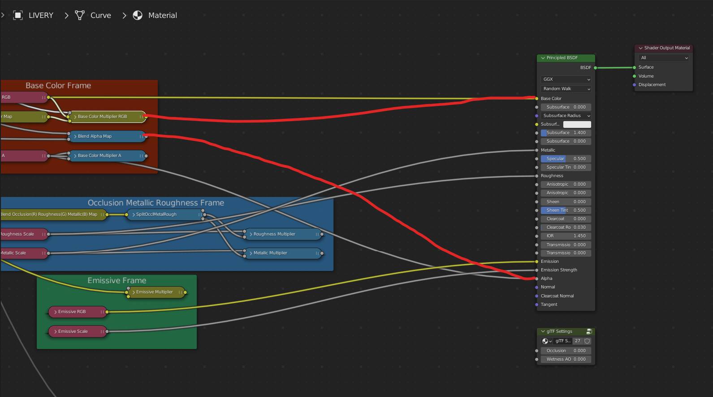The width and height of the screenshot is (713, 397).
Task: Click the white Subsurface color swatch
Action: [x=577, y=124]
